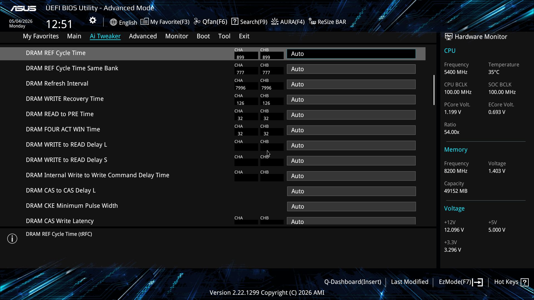534x300 pixels.
Task: Edit DRAM READ to PRE Time field
Action: pos(351,115)
